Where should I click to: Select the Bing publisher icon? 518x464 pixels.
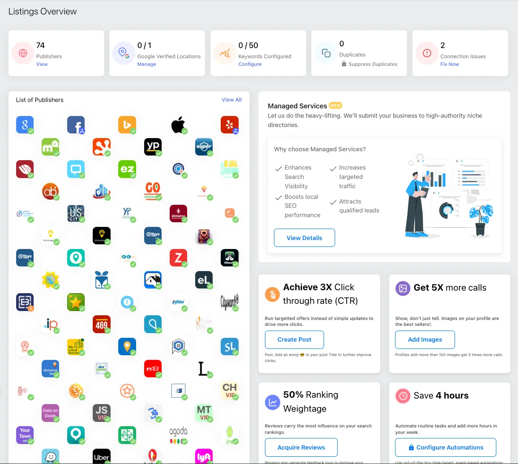(127, 124)
